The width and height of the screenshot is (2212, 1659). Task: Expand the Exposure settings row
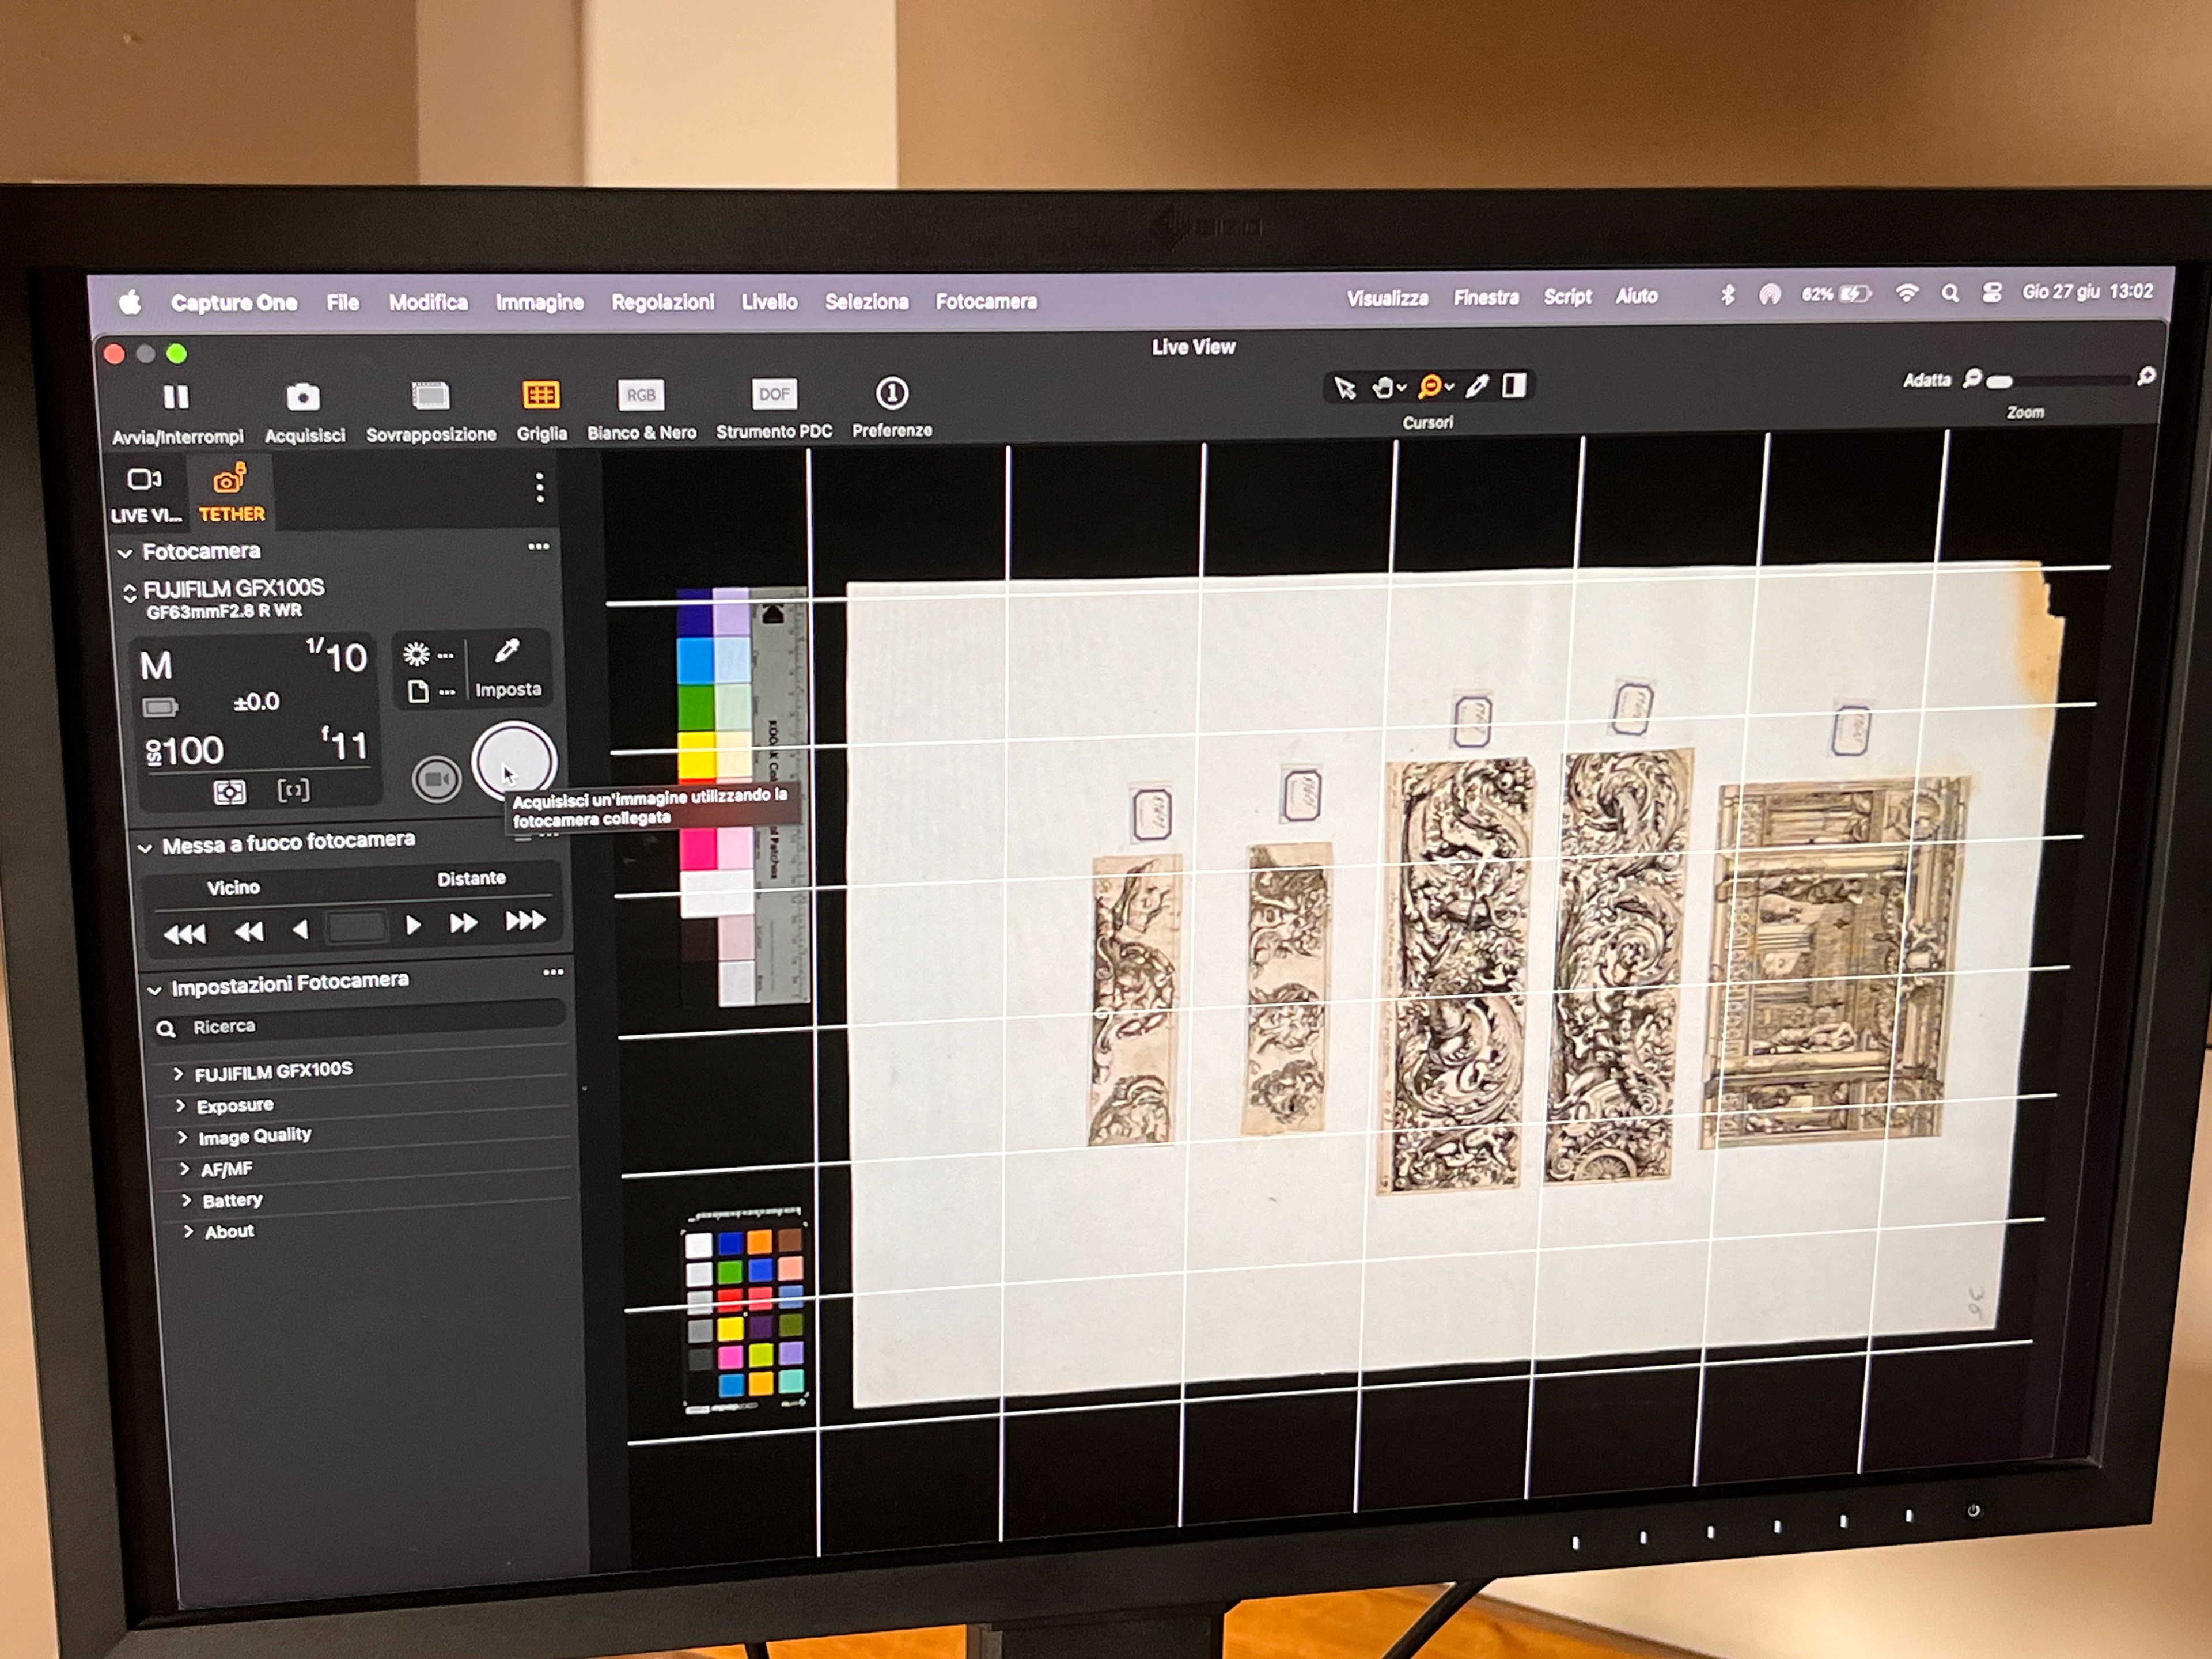point(180,1106)
